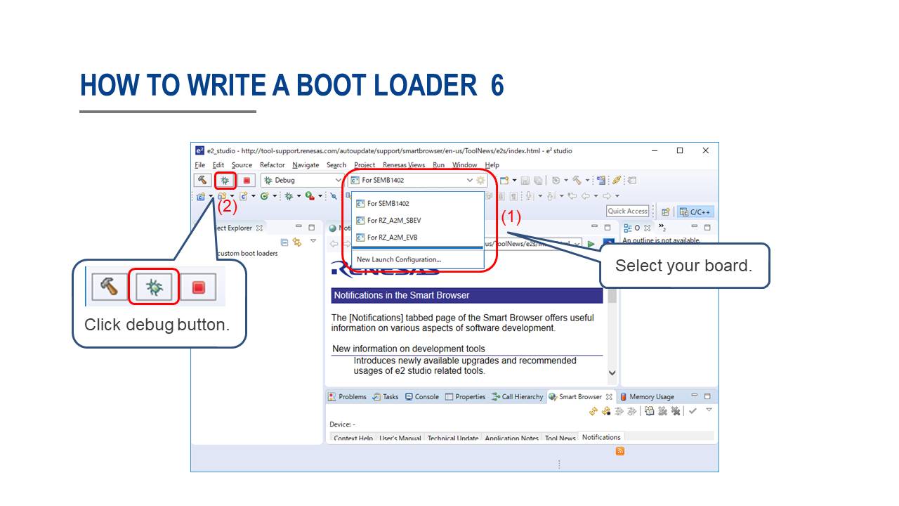Open the Edit menu
The image size is (899, 506).
218,165
